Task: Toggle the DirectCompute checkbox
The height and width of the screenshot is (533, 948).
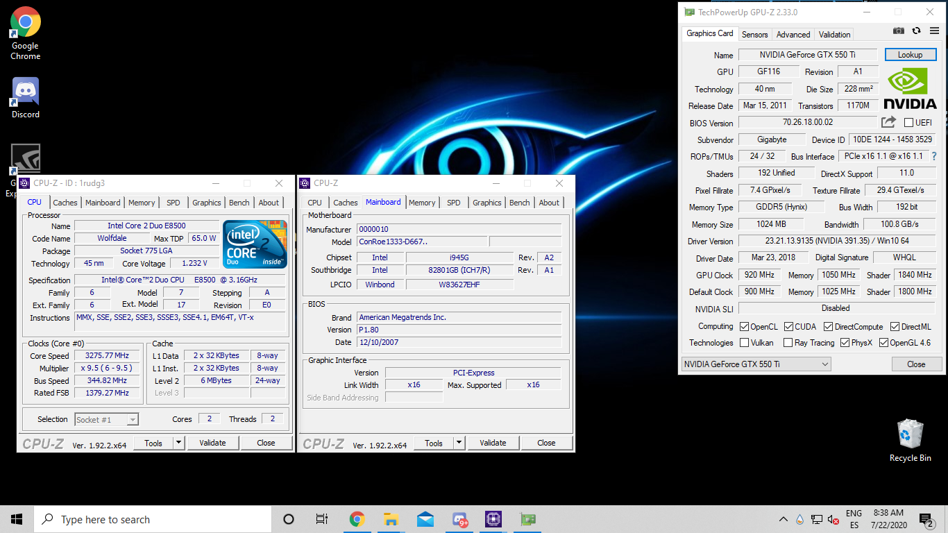Action: [x=828, y=326]
